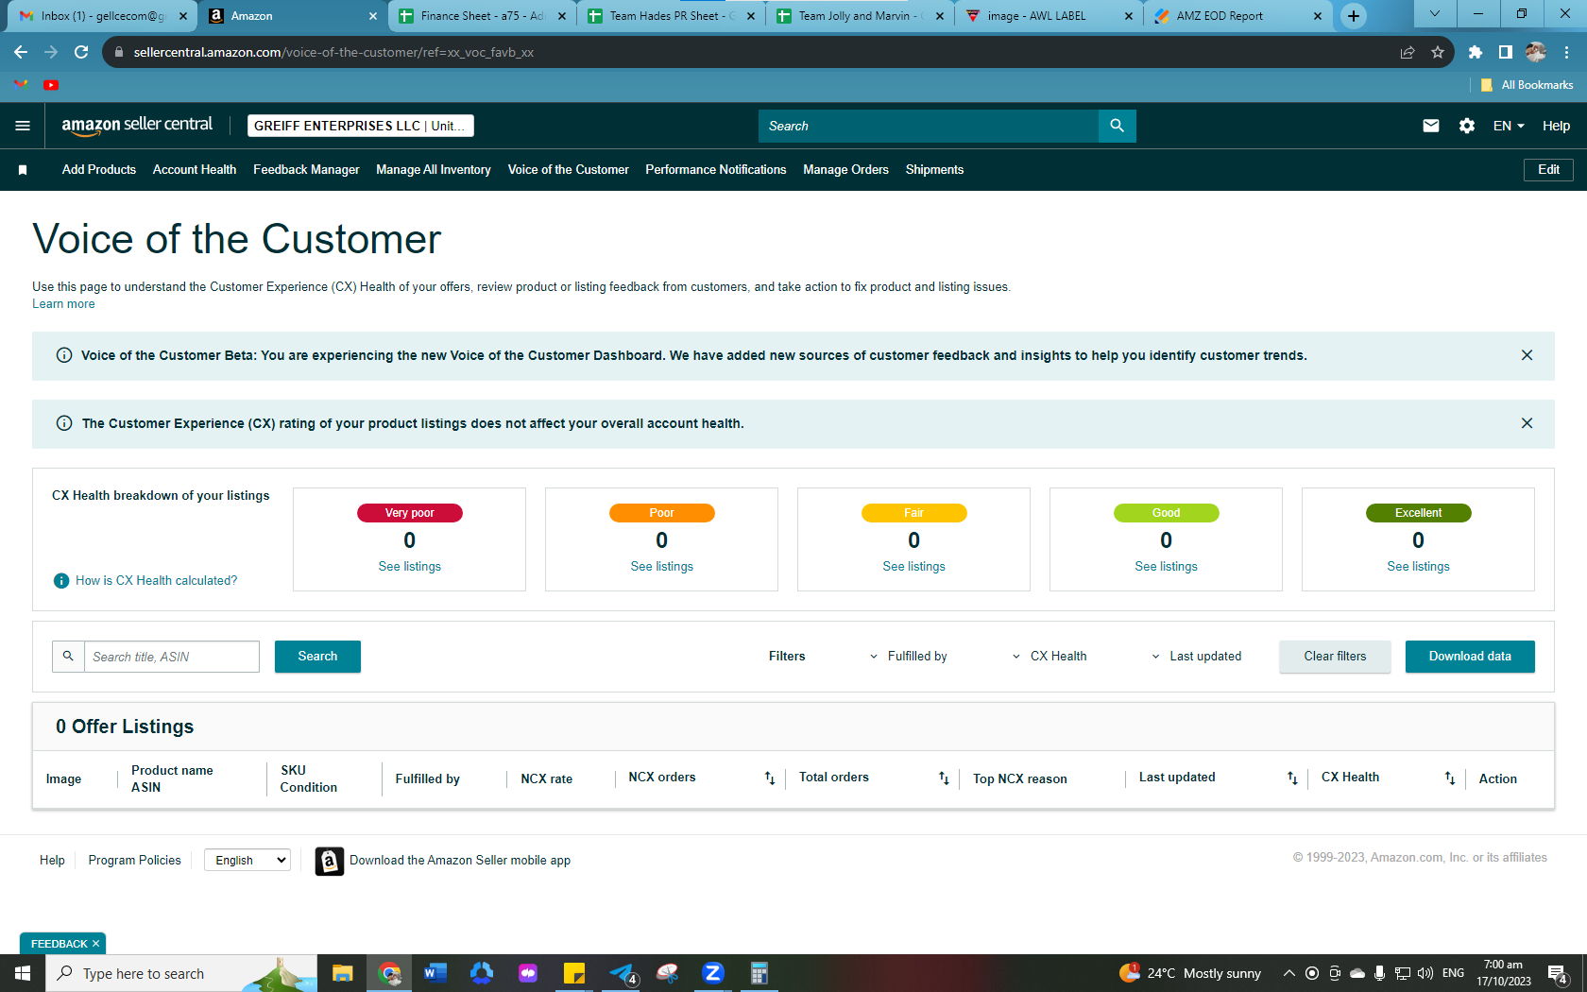This screenshot has width=1587, height=992.
Task: Open Performance Notifications in favorites bar
Action: 716,170
